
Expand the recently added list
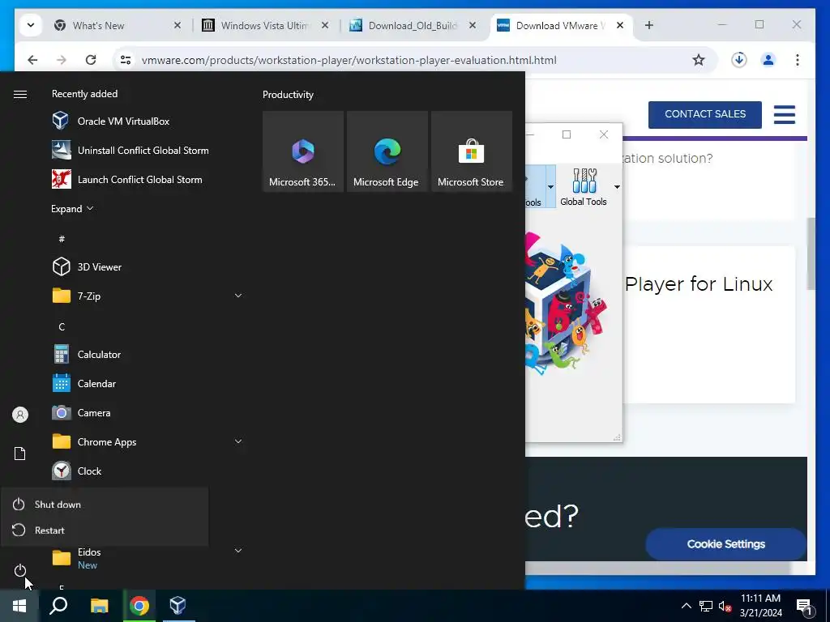(72, 209)
